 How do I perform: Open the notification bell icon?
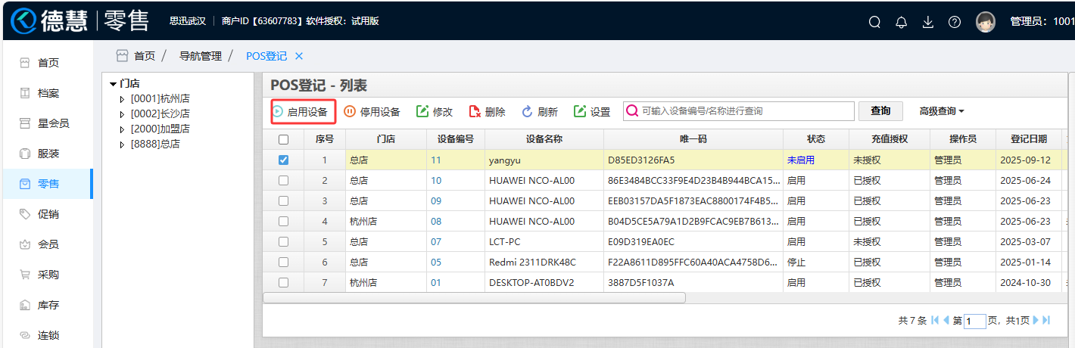click(901, 22)
